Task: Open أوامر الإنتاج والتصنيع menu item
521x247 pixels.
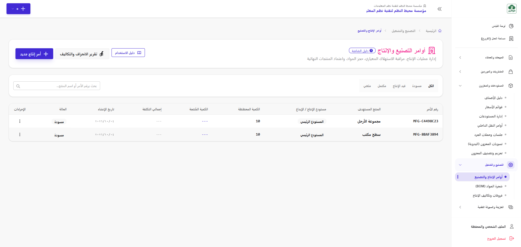Action: (482, 177)
